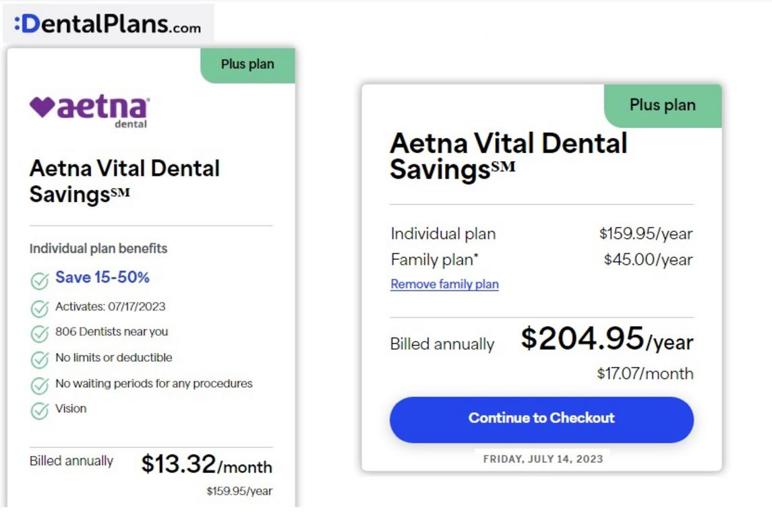The width and height of the screenshot is (772, 512).
Task: Click the Aetna dental heart logo
Action: coord(90,111)
